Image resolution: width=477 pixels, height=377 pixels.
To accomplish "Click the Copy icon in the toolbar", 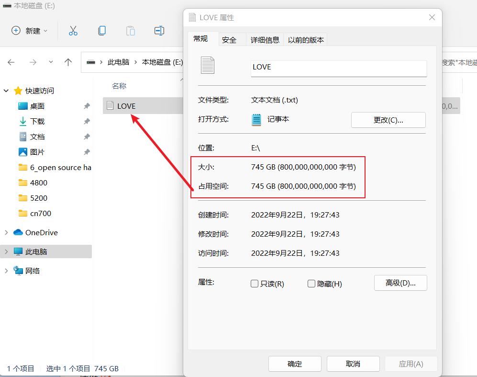I will pos(101,30).
